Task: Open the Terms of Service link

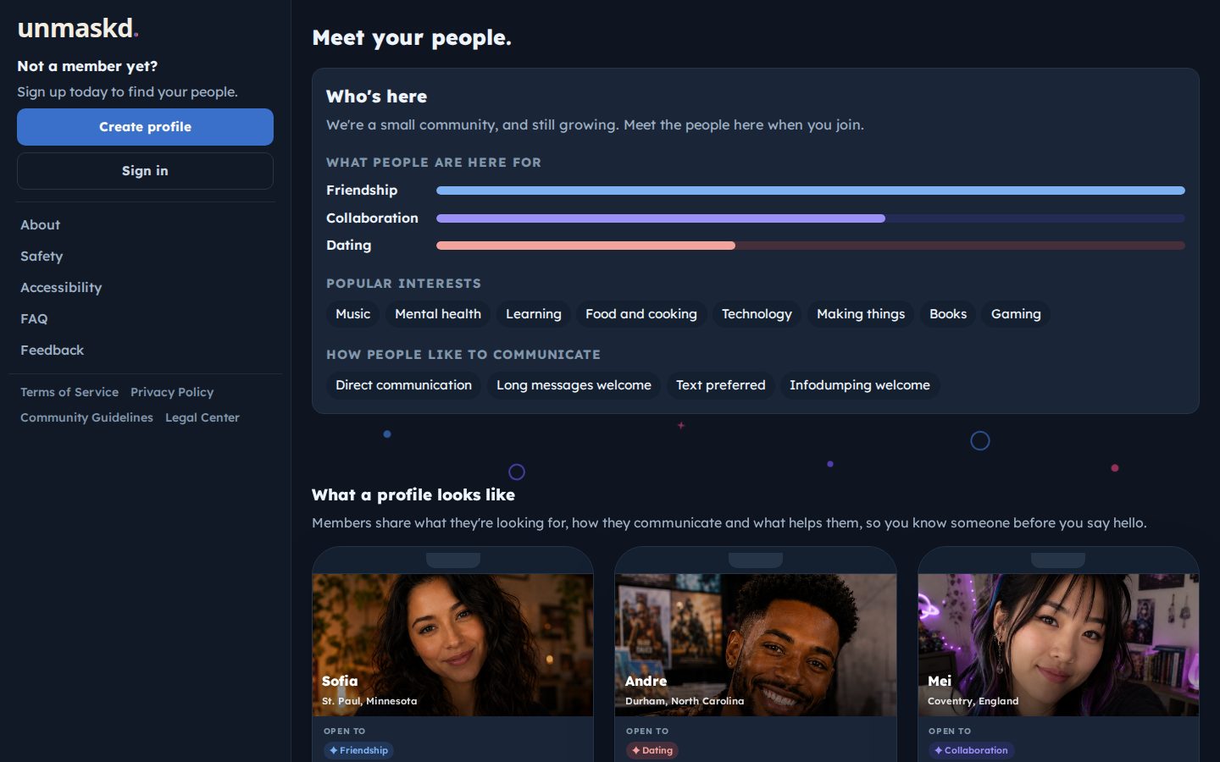Action: [69, 392]
